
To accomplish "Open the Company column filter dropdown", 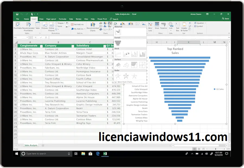I will 73,46.
